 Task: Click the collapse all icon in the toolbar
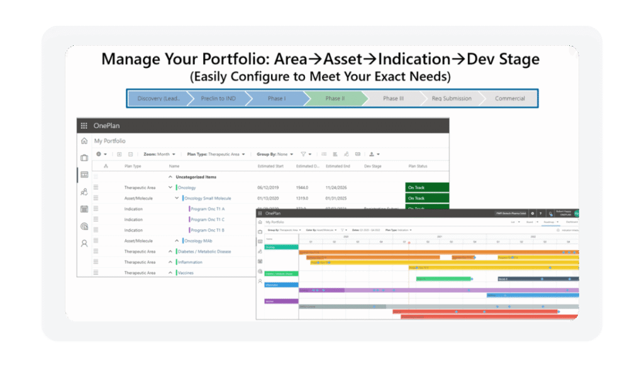130,155
